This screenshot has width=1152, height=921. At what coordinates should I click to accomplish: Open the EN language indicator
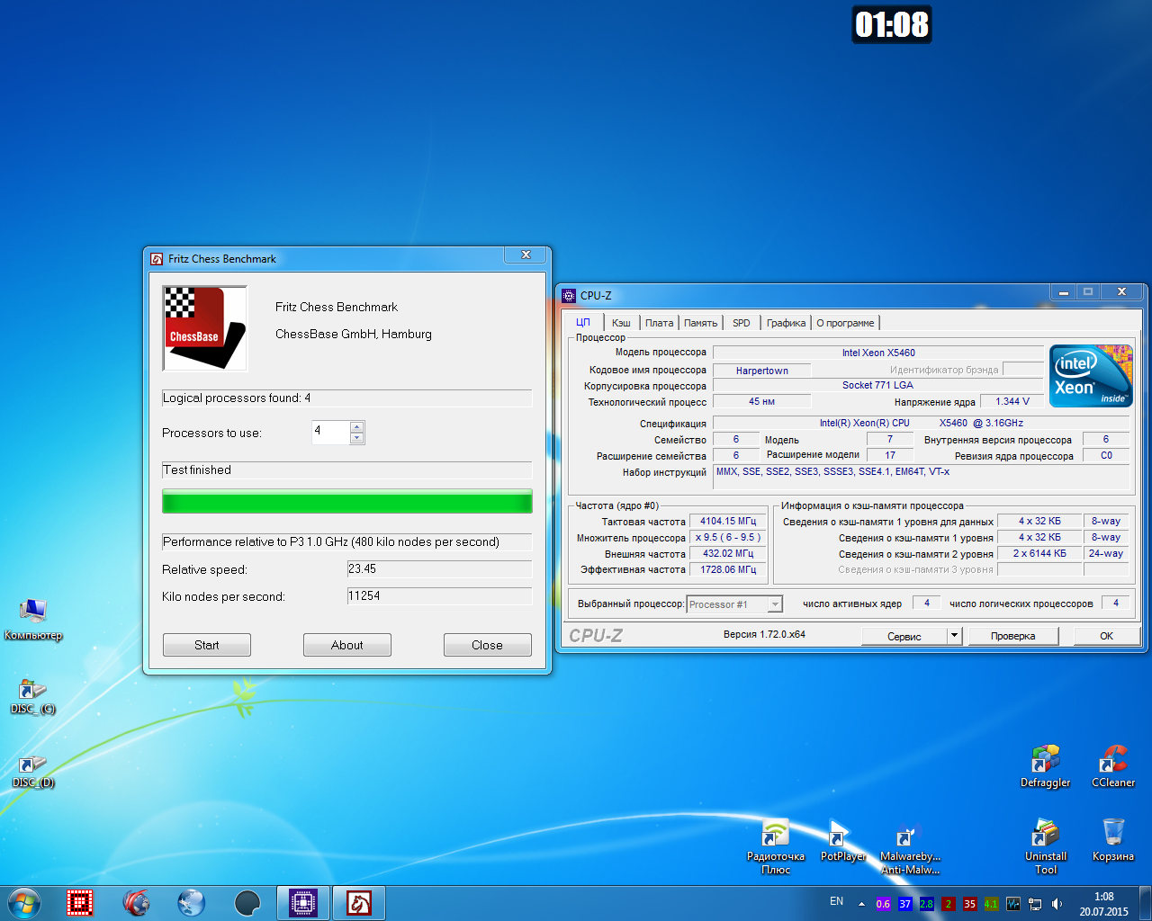(x=837, y=901)
